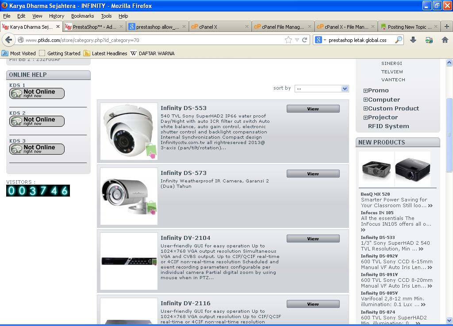Open Latest Headlines feed bookmark

coord(105,53)
